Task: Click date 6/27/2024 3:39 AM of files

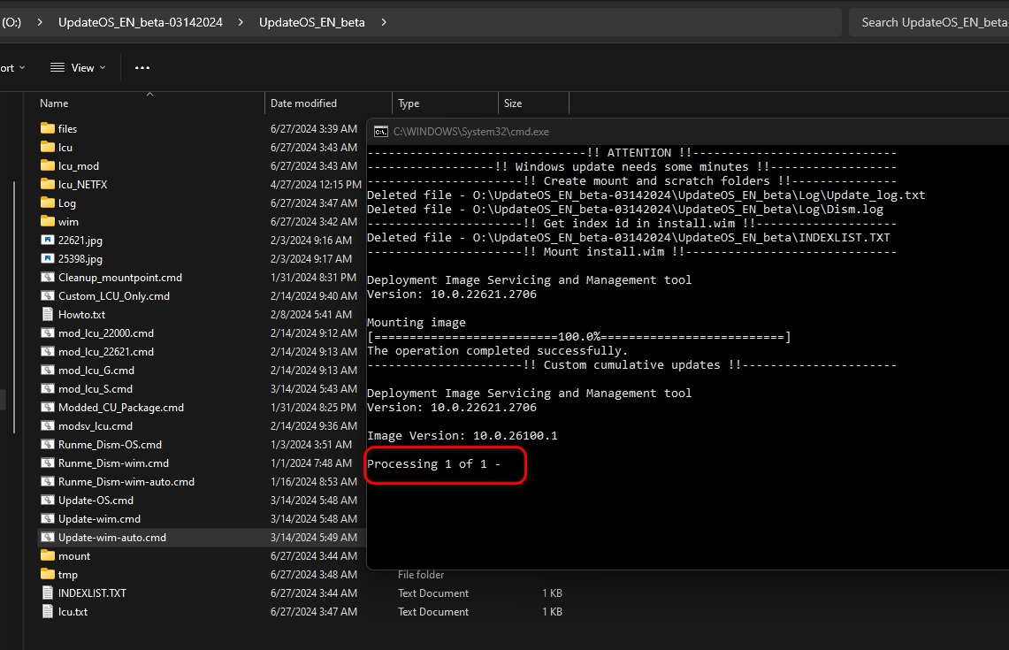Action: click(313, 129)
